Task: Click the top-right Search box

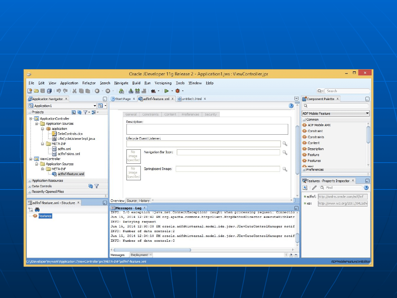Action: click(347, 91)
